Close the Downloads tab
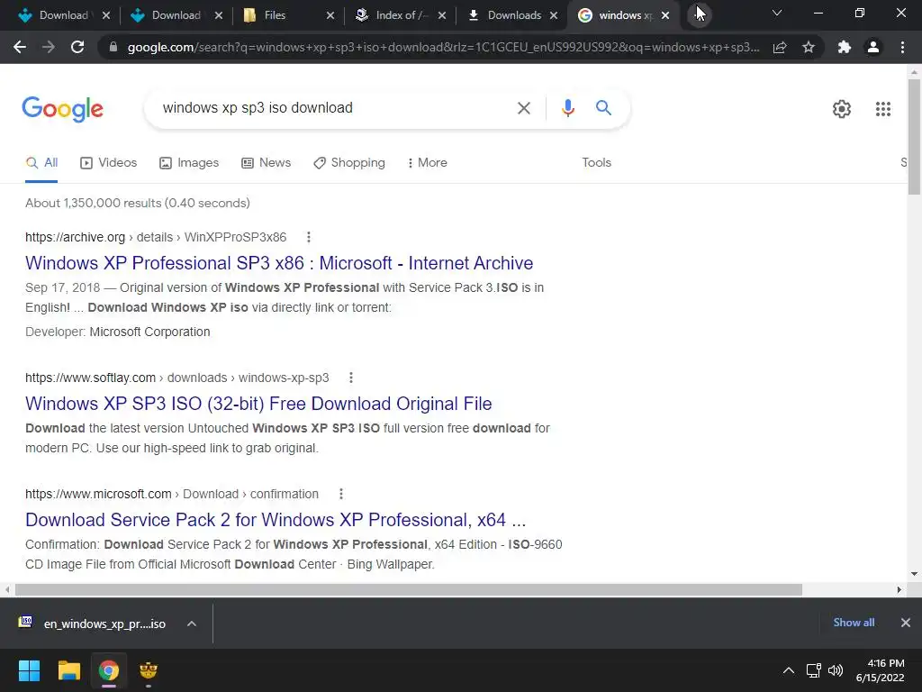The height and width of the screenshot is (692, 922). click(x=554, y=15)
